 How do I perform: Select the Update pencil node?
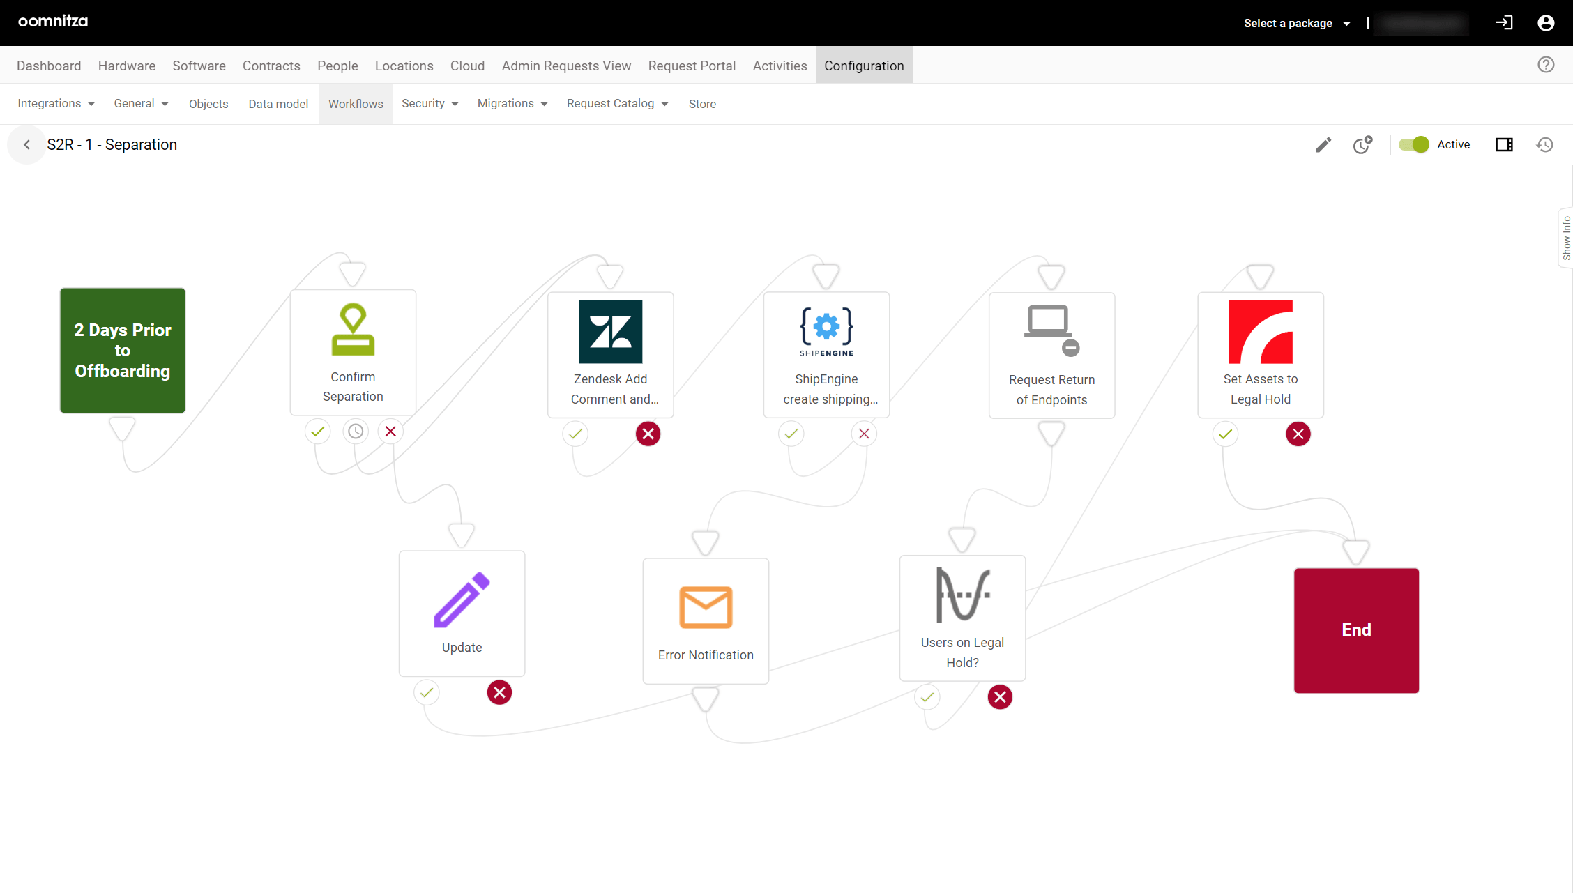(462, 613)
